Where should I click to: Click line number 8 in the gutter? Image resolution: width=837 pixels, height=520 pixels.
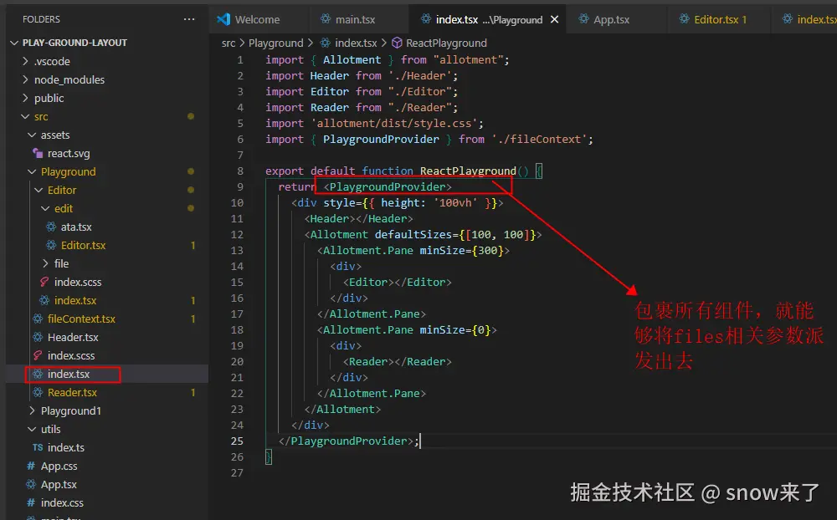(x=240, y=171)
